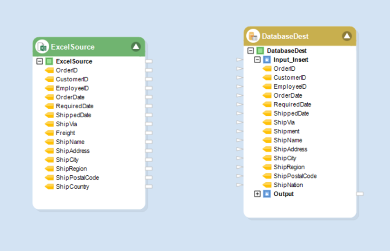
Task: Click the Input_Insert blue layout icon
Action: pos(267,60)
